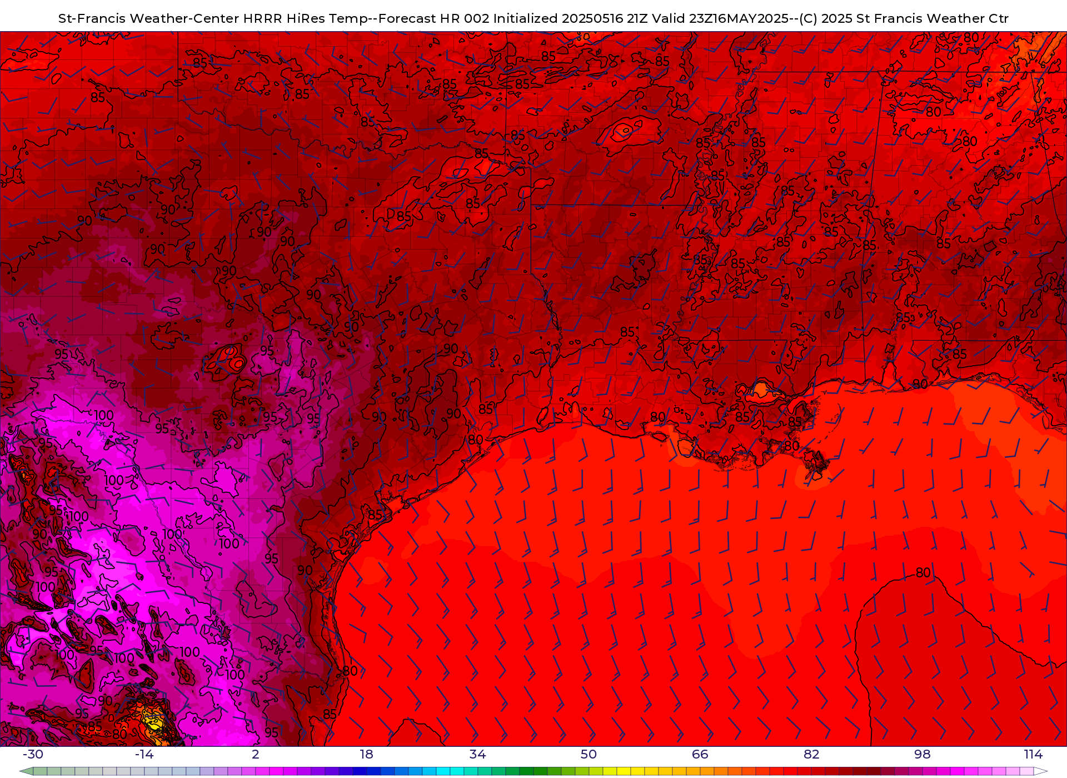Pick the color bar swatch under the 18 label

pyautogui.click(x=373, y=771)
